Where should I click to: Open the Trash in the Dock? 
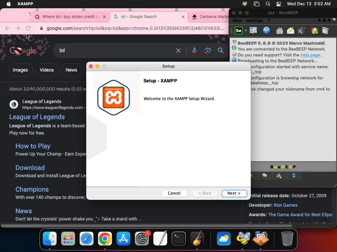click(x=287, y=238)
